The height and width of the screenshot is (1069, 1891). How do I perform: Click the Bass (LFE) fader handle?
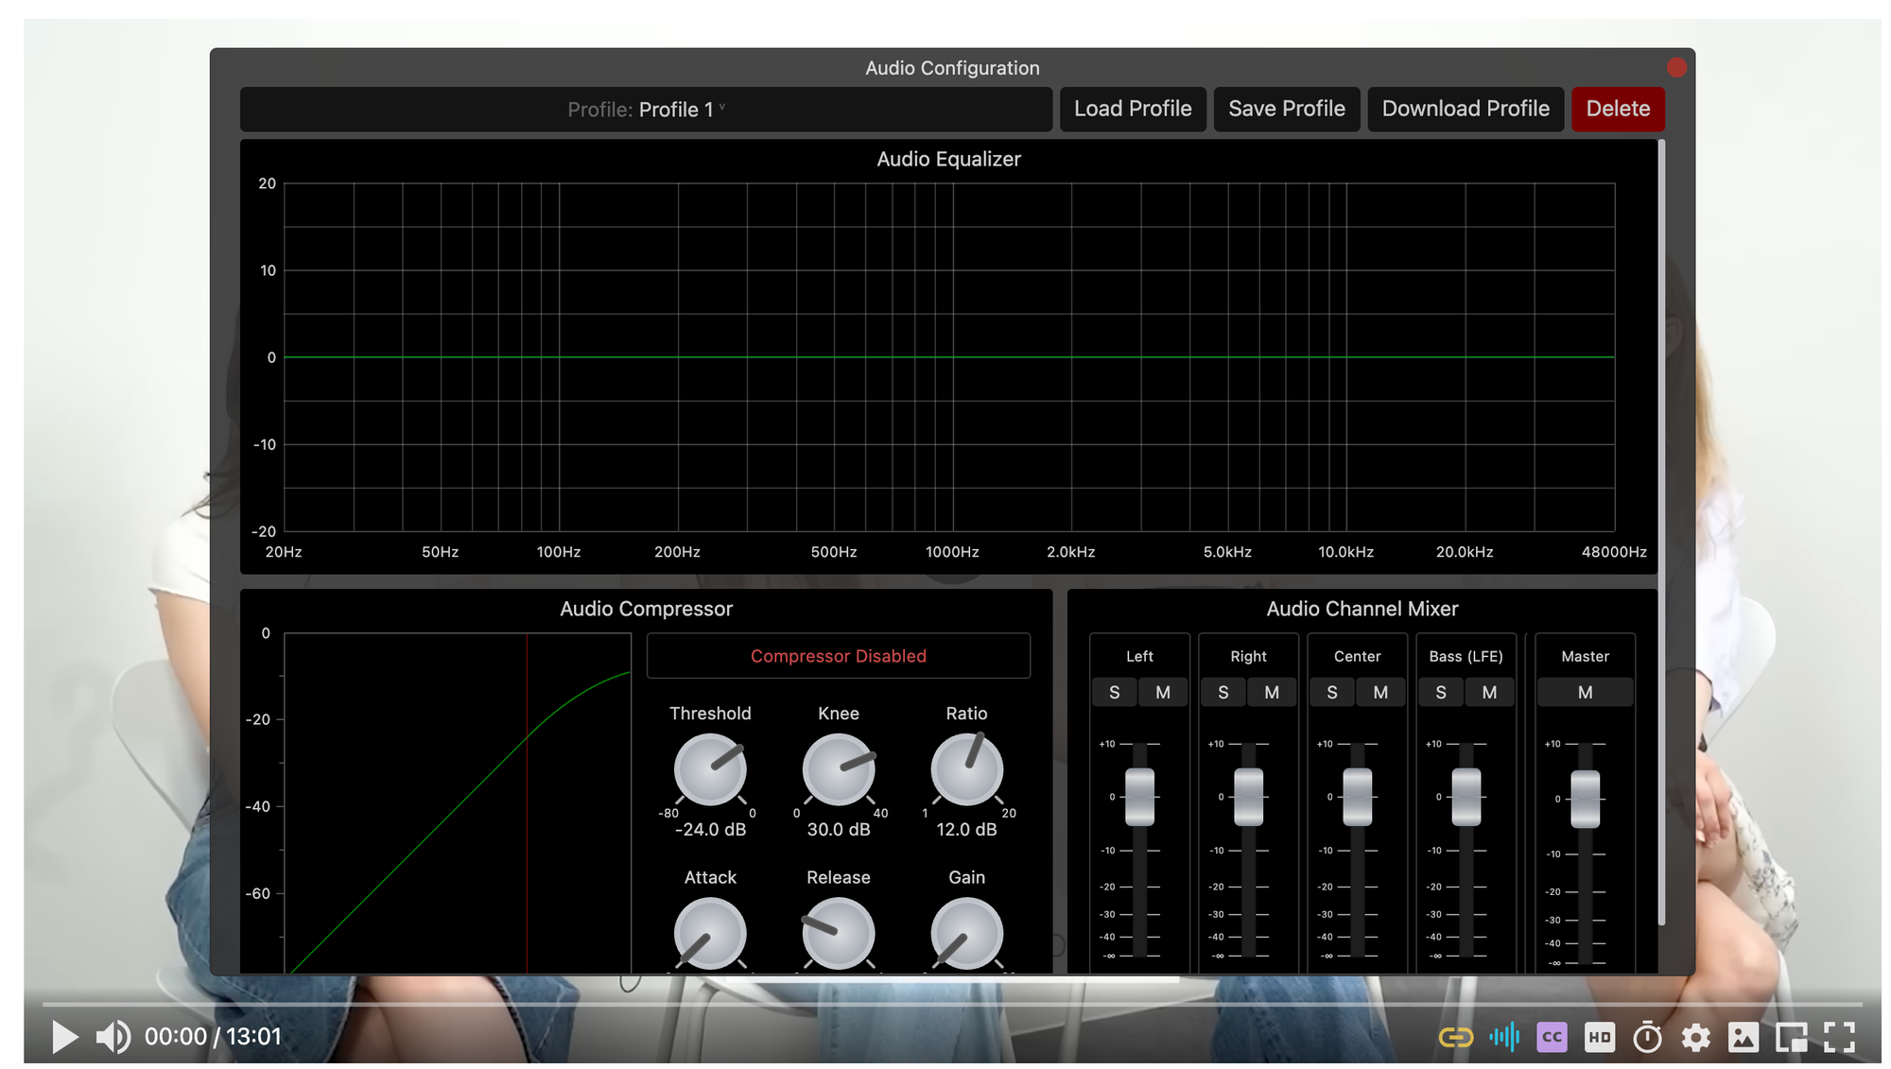[1466, 797]
